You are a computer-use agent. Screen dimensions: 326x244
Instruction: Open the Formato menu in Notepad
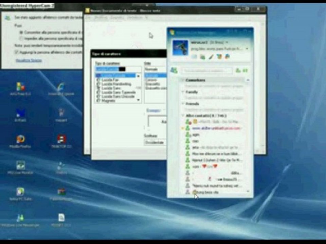tap(117, 18)
